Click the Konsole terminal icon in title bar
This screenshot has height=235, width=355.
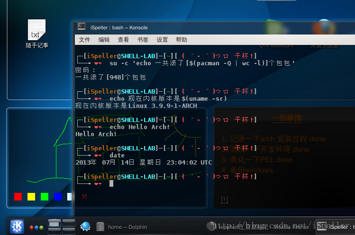pyautogui.click(x=81, y=26)
